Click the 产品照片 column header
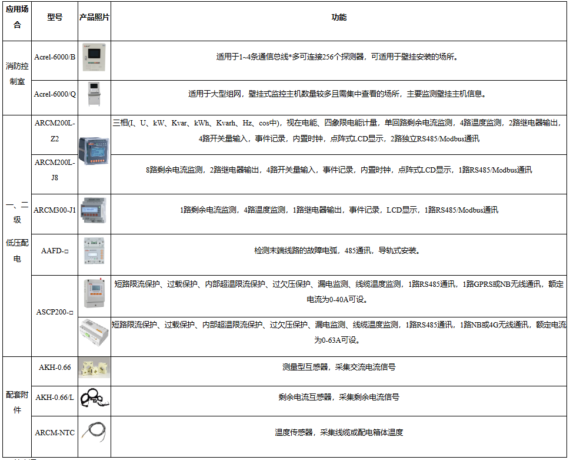Screen dimensions: 570x460 94,17
